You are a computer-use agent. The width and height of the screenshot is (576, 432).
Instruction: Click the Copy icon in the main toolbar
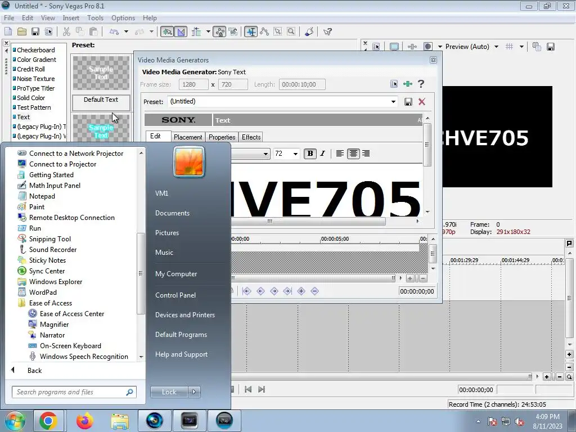[80, 31]
